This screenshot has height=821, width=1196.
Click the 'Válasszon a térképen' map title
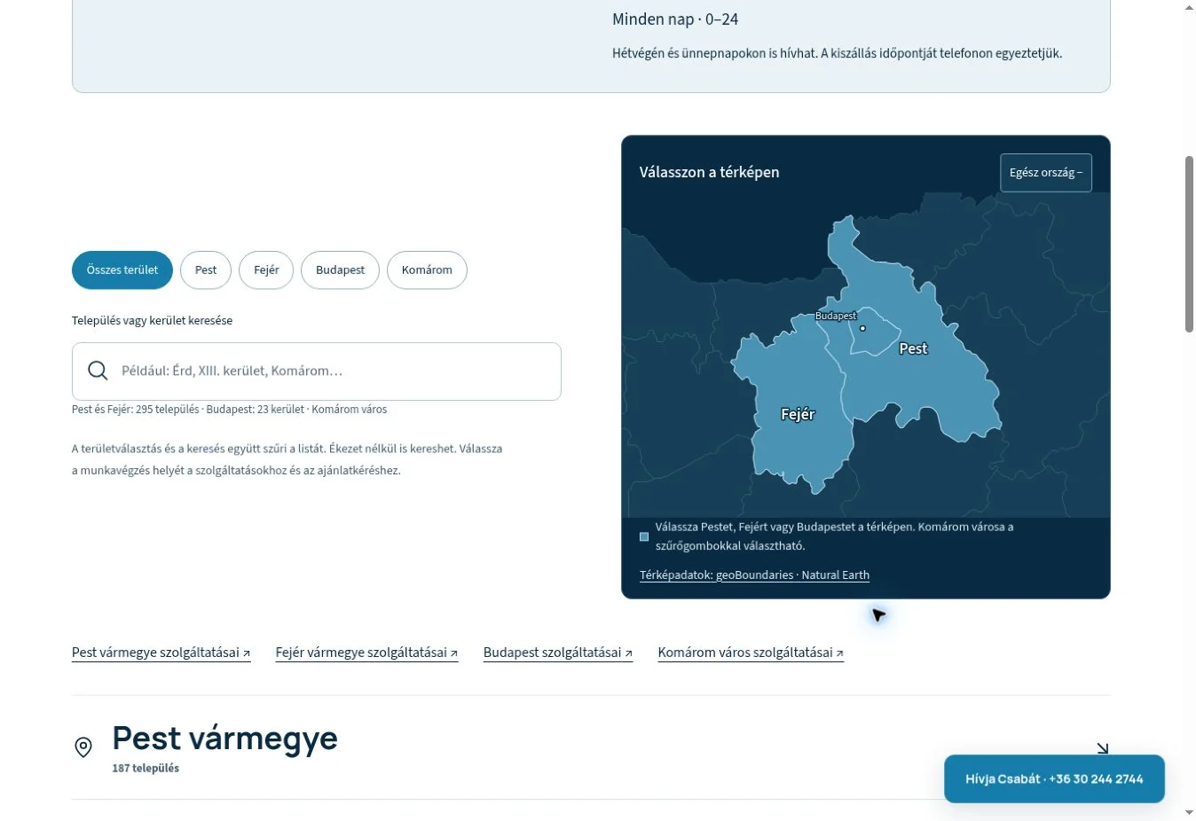[710, 172]
